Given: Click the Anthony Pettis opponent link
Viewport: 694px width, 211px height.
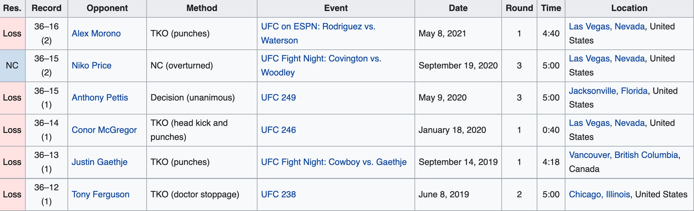Looking at the screenshot, I should (x=100, y=98).
